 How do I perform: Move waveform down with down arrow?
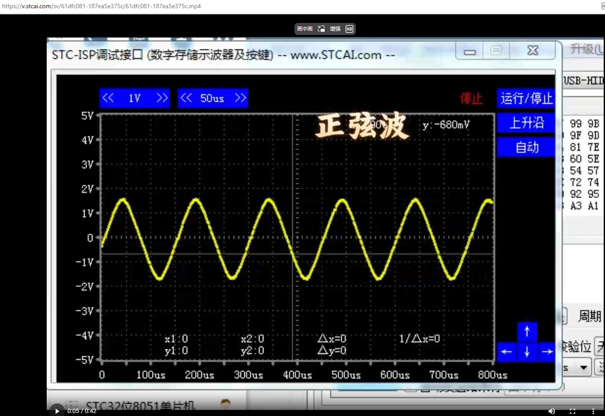tap(527, 352)
